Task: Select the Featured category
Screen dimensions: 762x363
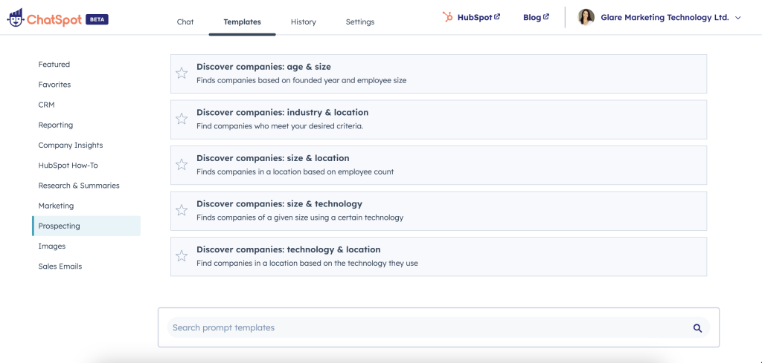Action: (54, 65)
